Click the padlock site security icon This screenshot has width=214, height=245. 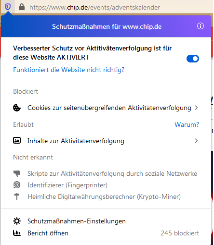click(22, 7)
